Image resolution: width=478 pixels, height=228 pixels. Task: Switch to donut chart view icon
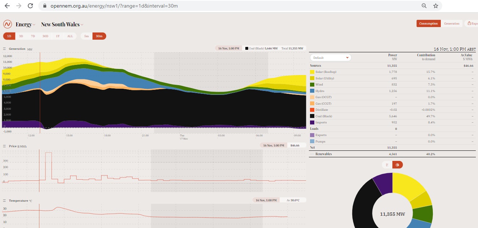(397, 165)
